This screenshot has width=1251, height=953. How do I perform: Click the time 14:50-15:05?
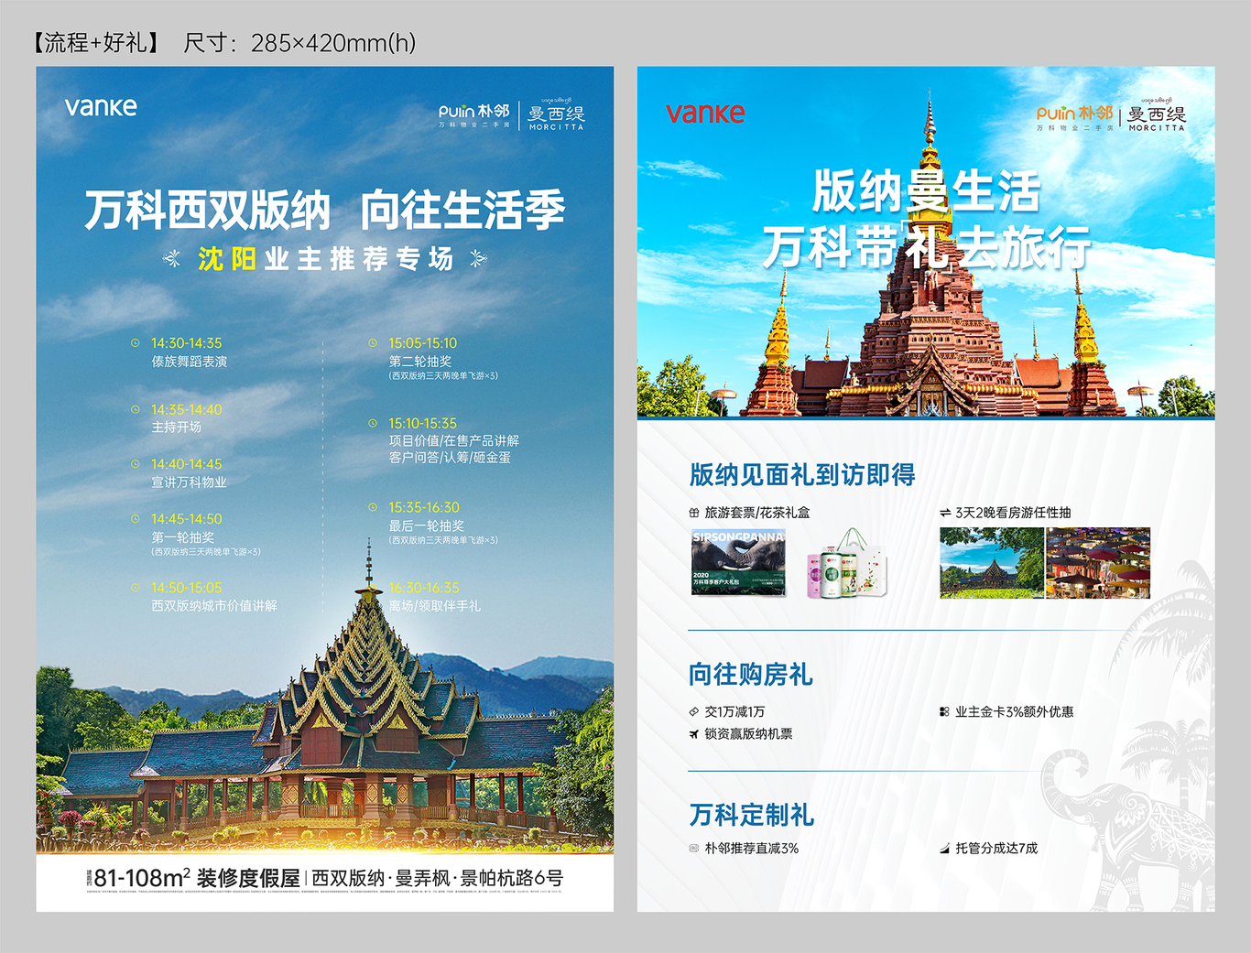click(x=187, y=588)
